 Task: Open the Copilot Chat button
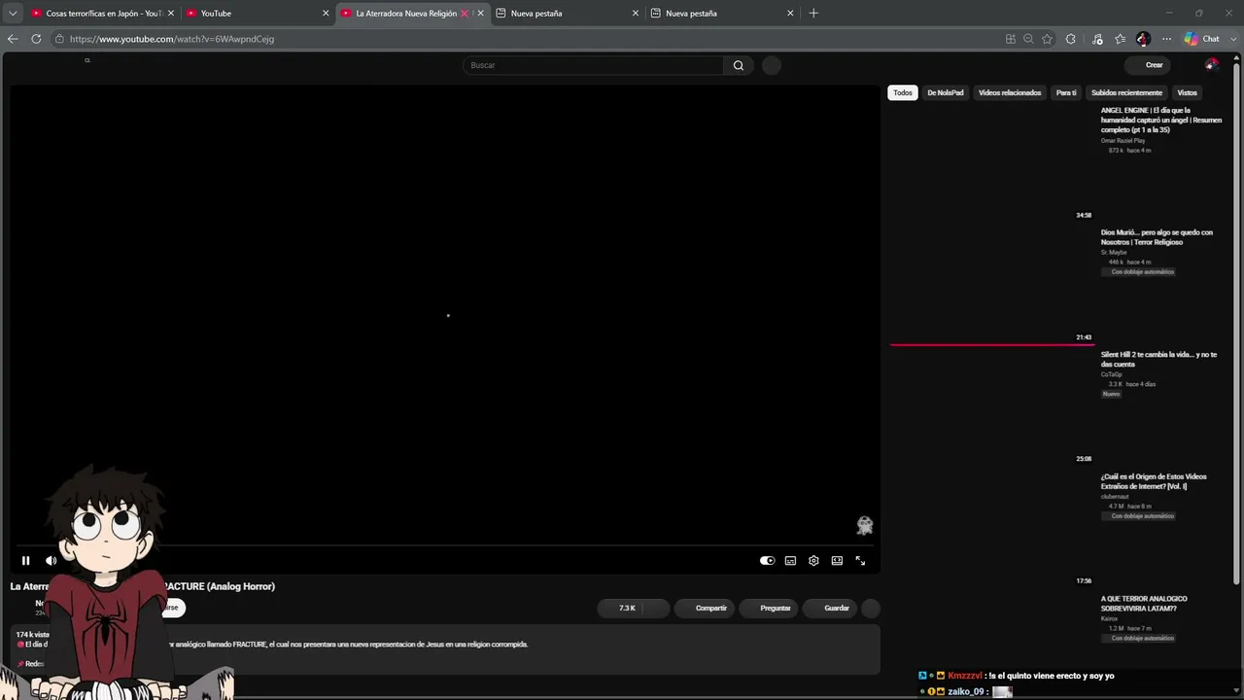(x=1202, y=39)
